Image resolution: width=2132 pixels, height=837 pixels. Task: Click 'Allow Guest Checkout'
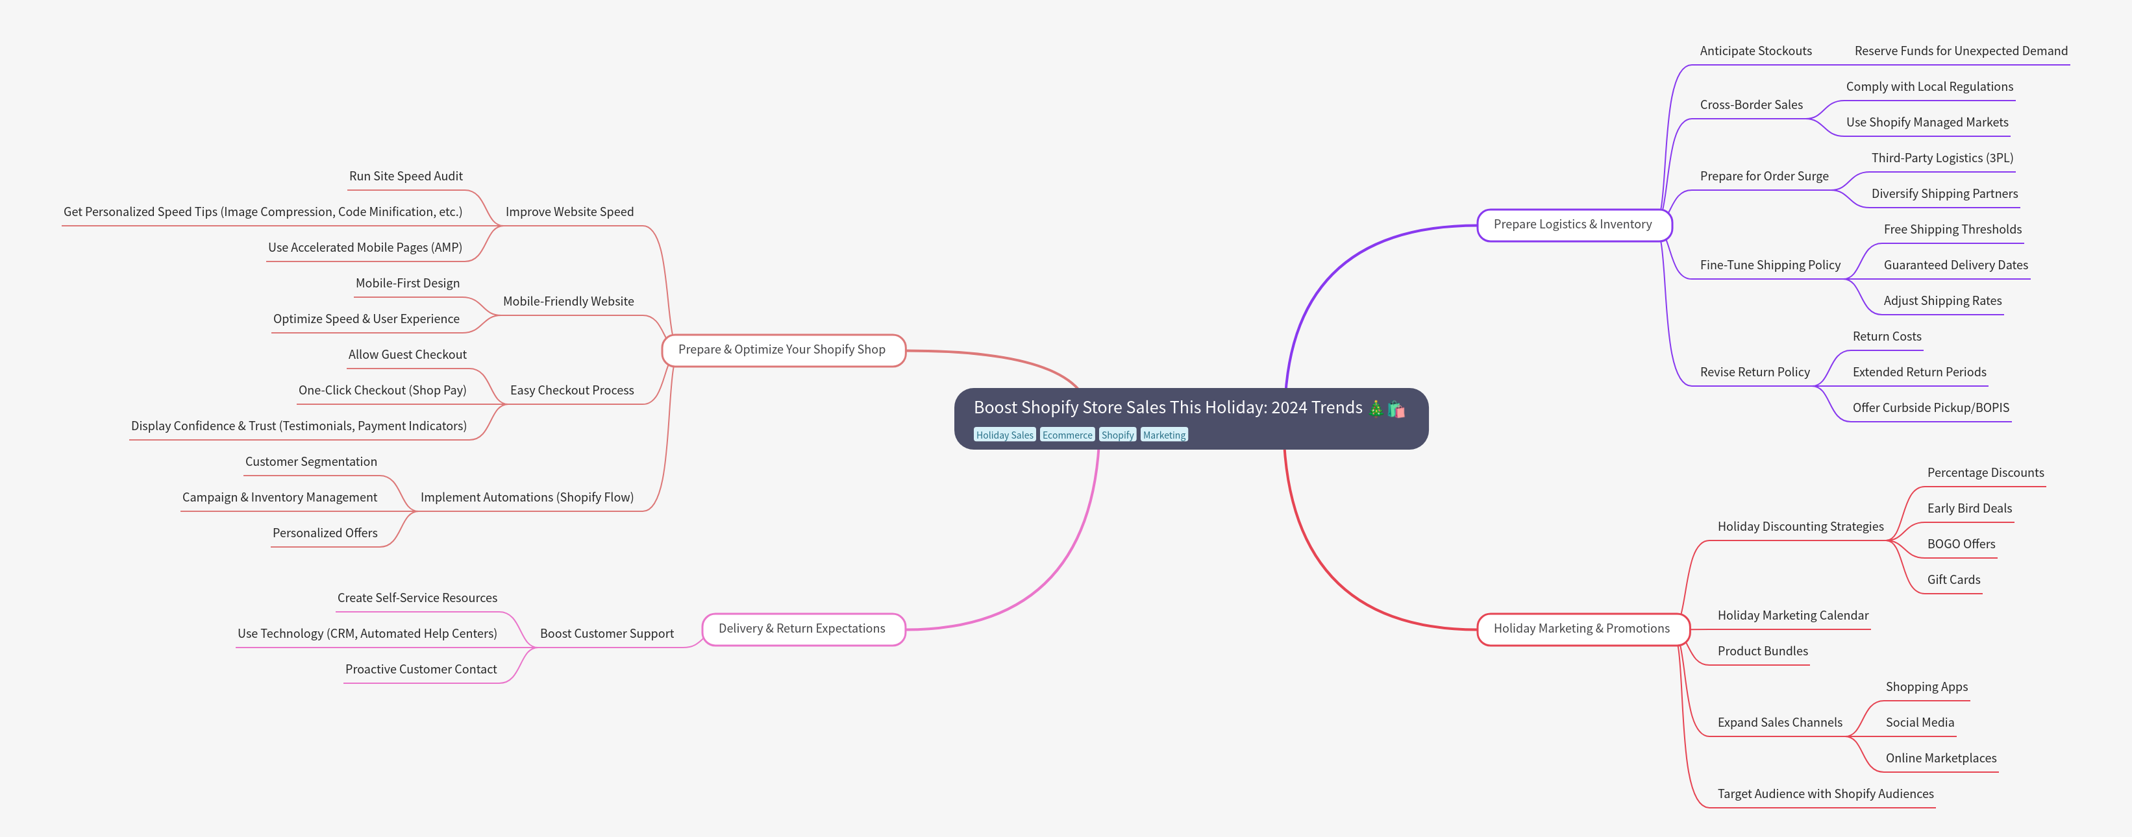[x=407, y=355]
